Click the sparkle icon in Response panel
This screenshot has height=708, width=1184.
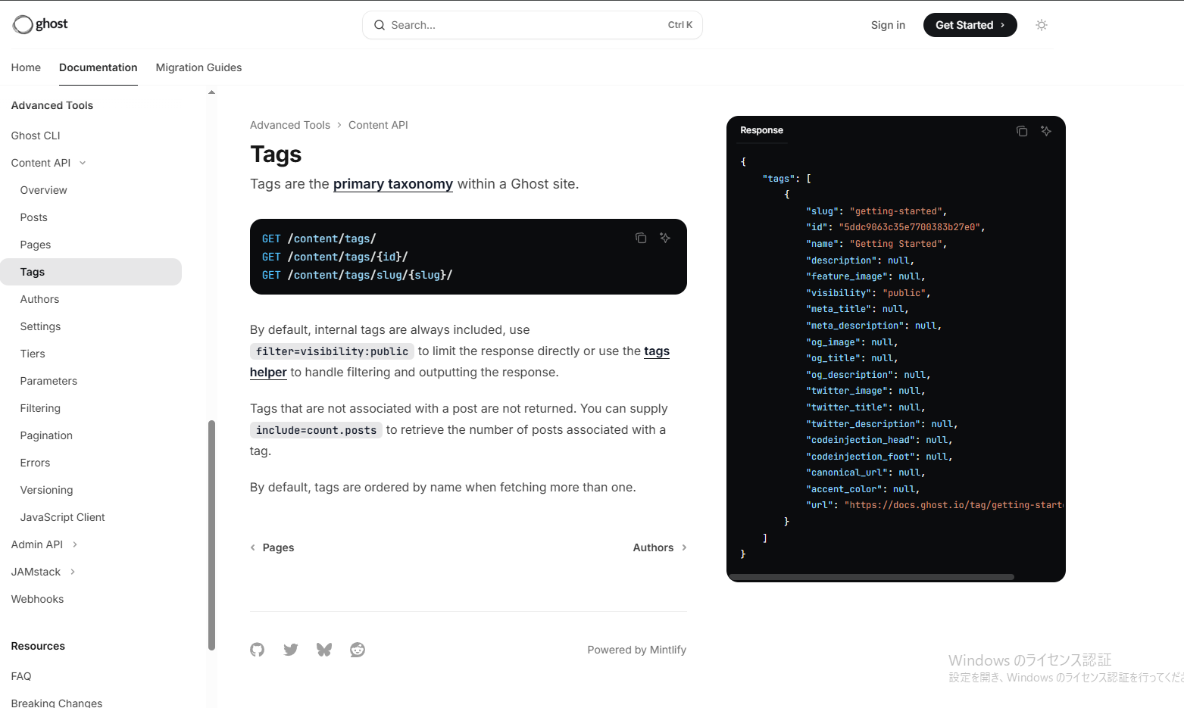(1046, 131)
